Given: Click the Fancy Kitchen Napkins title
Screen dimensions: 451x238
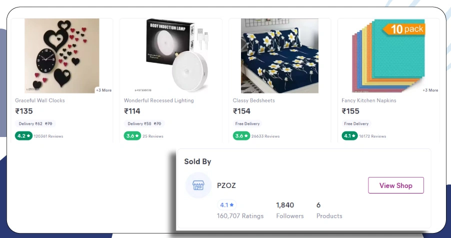Looking at the screenshot, I should click(x=368, y=100).
